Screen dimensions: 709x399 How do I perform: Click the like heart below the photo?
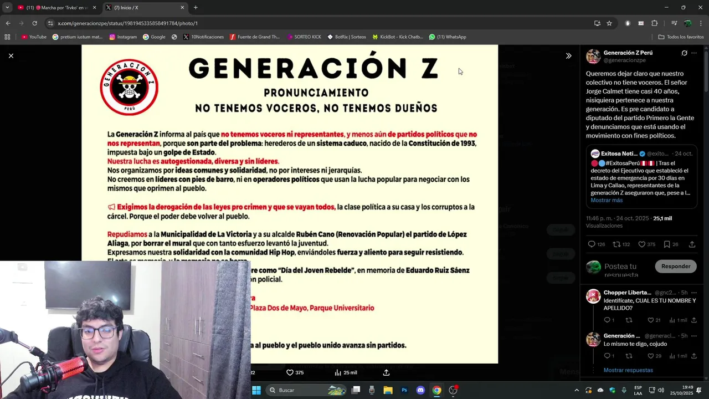point(290,372)
